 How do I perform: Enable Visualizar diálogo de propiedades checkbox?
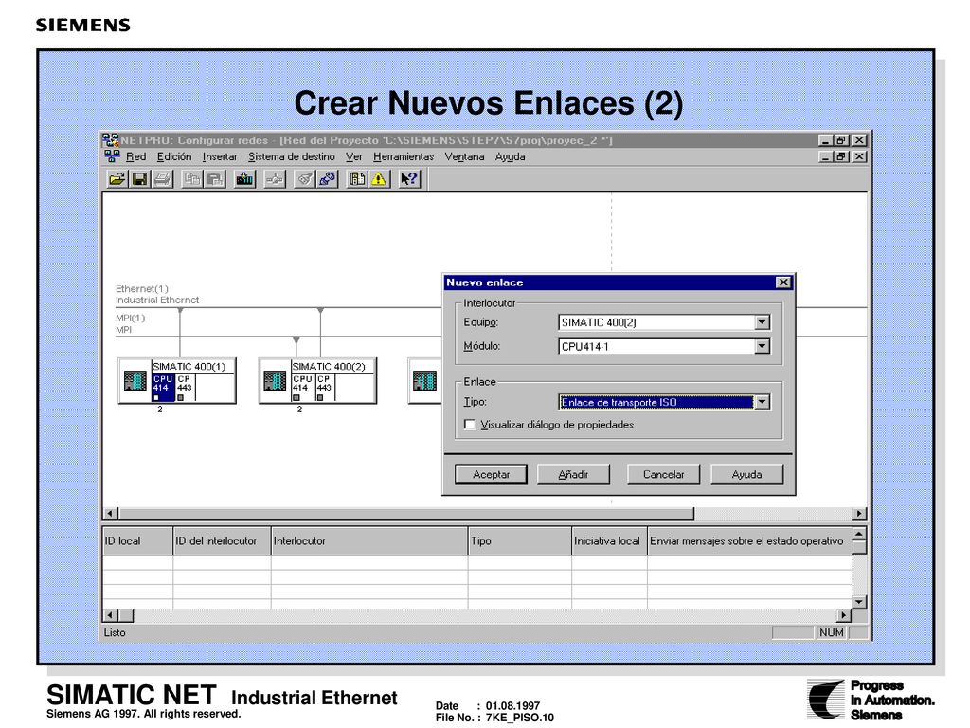click(x=470, y=425)
